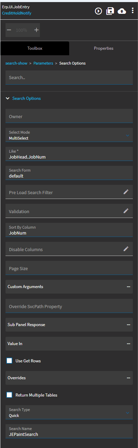Viewport: 138px width, 448px height.
Task: Open the Search Type dropdown
Action: click(x=69, y=413)
